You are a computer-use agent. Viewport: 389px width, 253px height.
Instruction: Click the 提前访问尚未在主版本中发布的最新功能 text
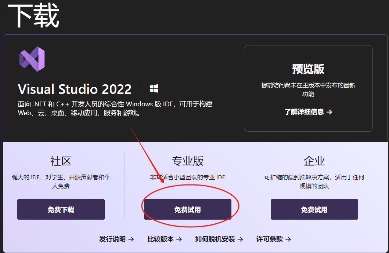click(308, 89)
